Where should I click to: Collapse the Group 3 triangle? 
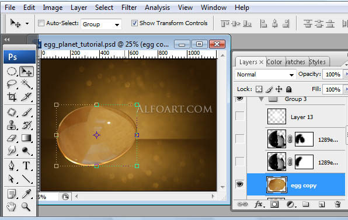[x=261, y=99]
